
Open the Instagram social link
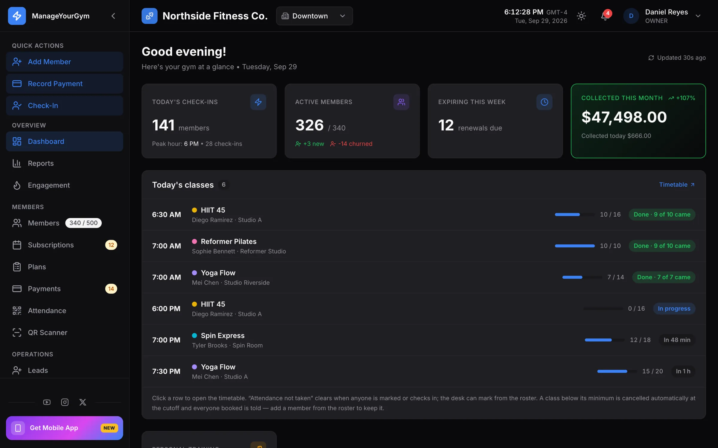click(65, 402)
